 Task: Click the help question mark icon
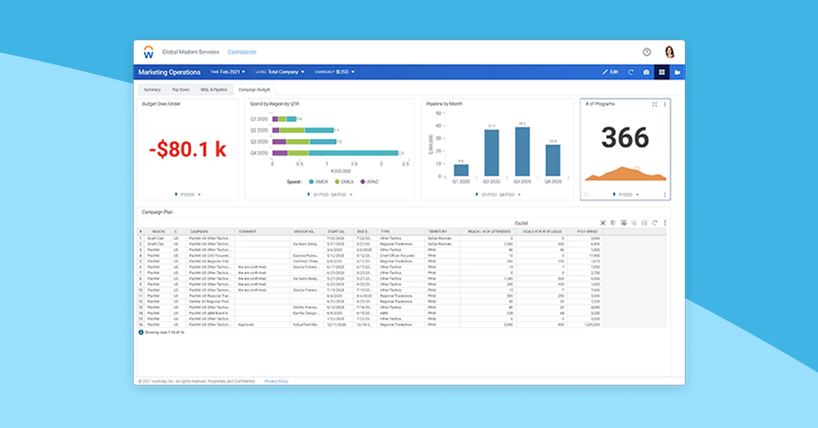coord(648,51)
